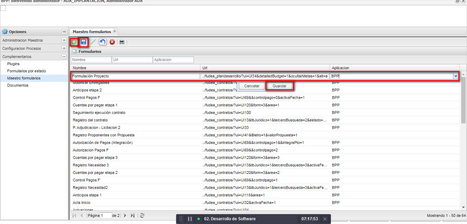Click the printer icon in toolbar
The image size is (467, 224).
pos(122,42)
